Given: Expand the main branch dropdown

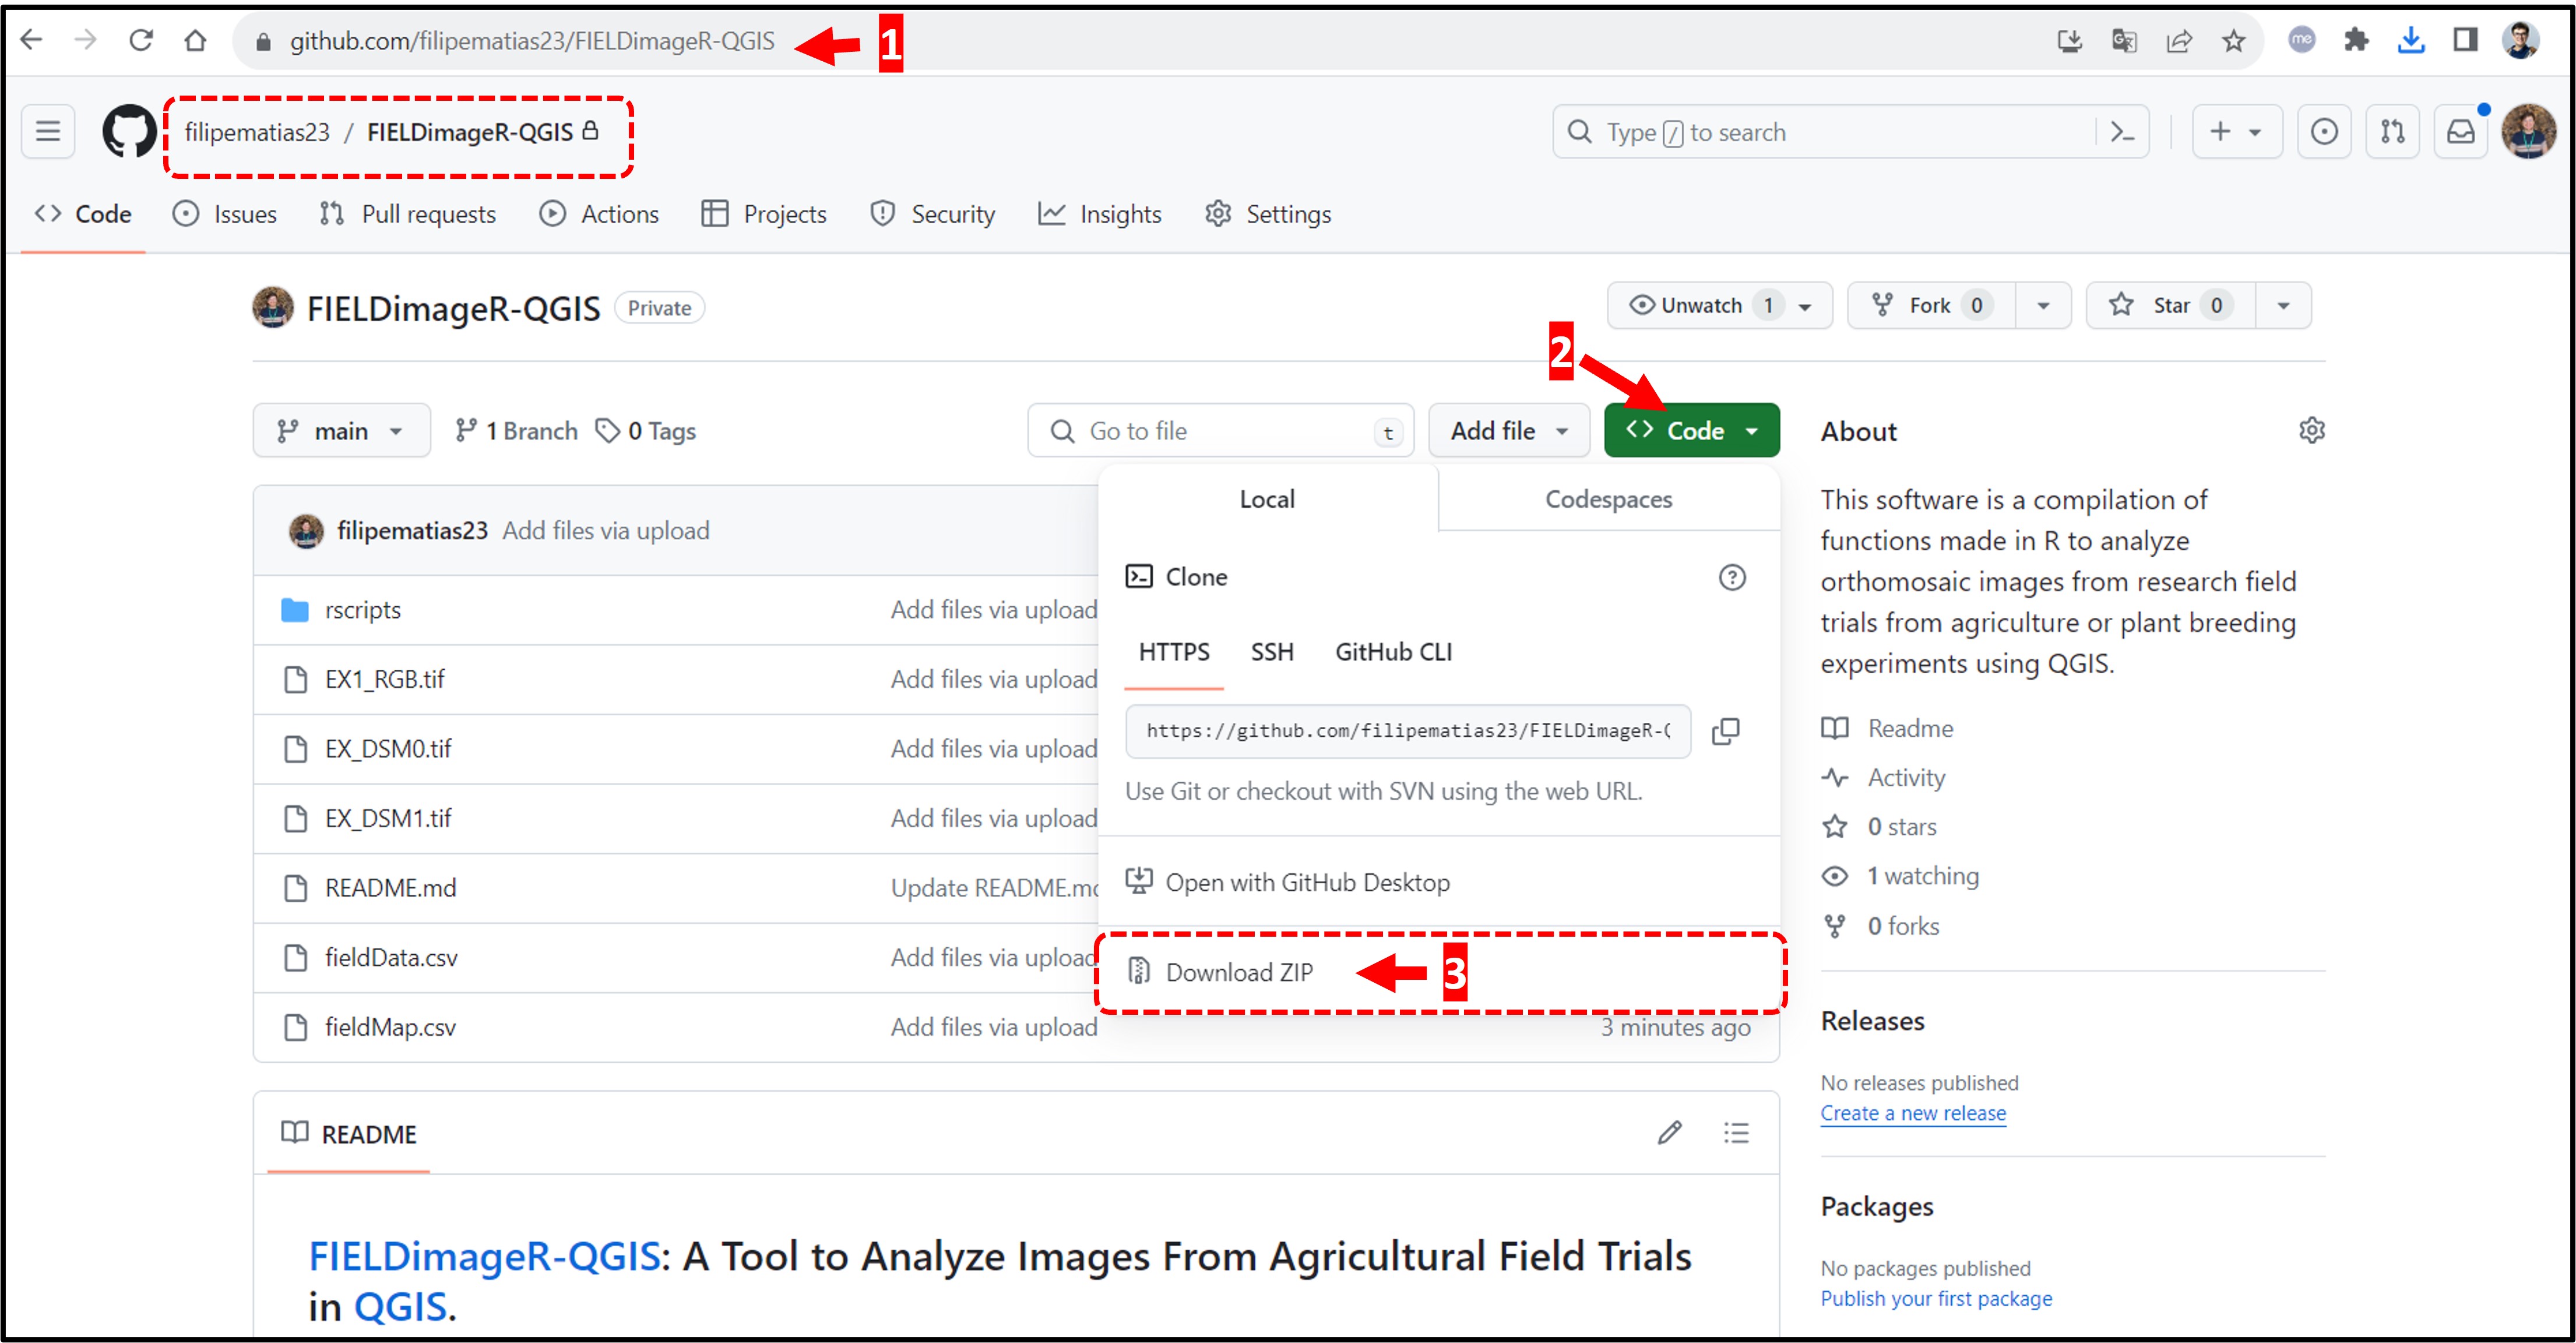Looking at the screenshot, I should click(x=341, y=430).
